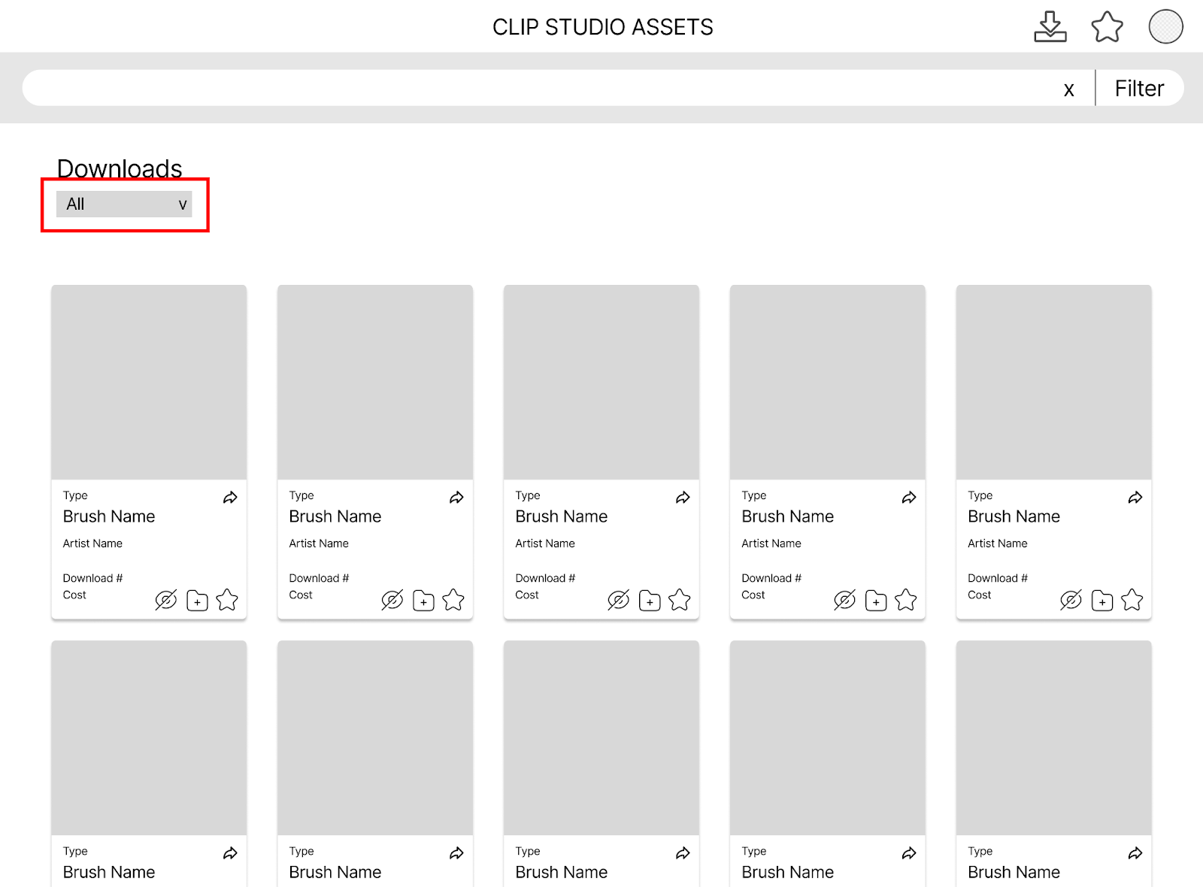Viewport: 1203px width, 887px height.
Task: Share the fifth brush card in top row
Action: (x=1135, y=498)
